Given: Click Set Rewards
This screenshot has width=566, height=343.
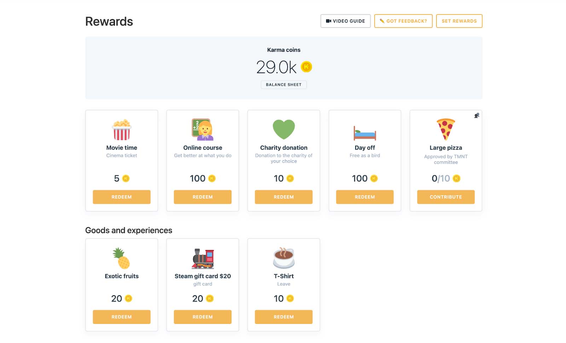Looking at the screenshot, I should click(x=459, y=21).
